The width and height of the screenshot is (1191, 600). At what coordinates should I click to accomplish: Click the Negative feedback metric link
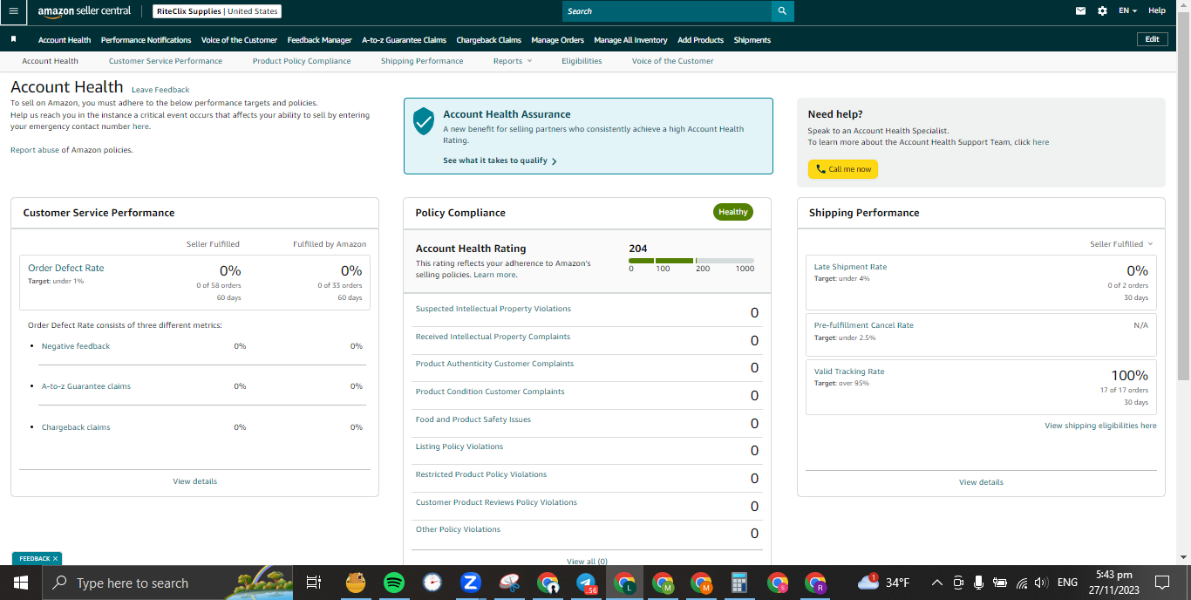76,346
